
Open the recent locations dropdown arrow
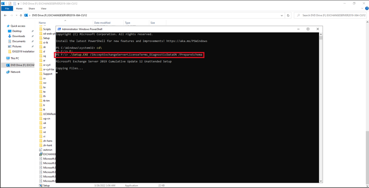[x=16, y=15]
